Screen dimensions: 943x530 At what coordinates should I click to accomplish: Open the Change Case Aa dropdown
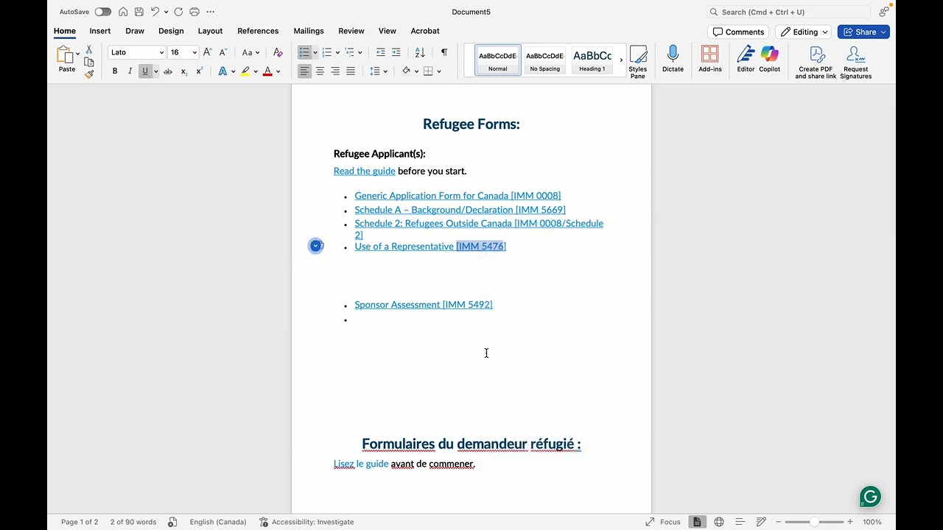click(x=250, y=52)
